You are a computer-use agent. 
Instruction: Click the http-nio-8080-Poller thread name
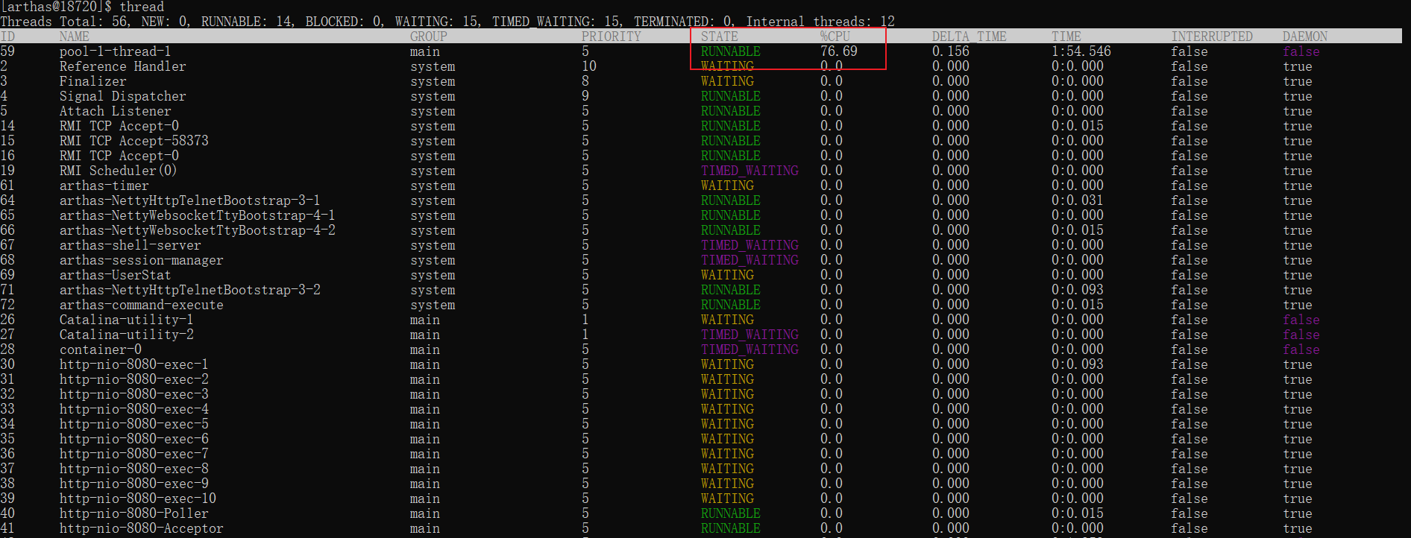[133, 513]
